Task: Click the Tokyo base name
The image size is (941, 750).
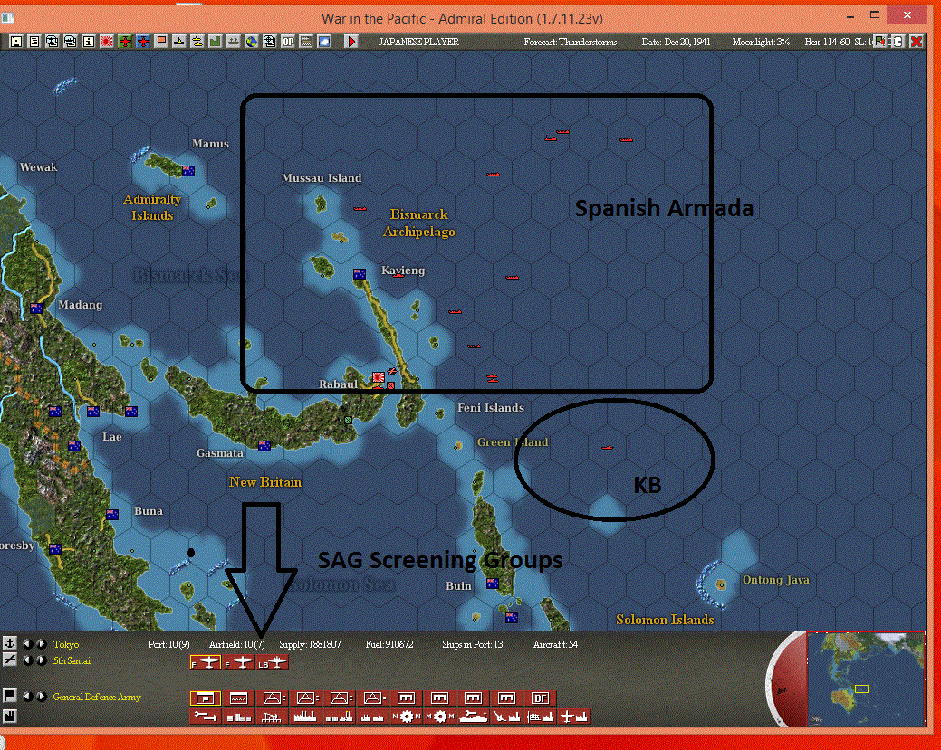Action: (65, 644)
